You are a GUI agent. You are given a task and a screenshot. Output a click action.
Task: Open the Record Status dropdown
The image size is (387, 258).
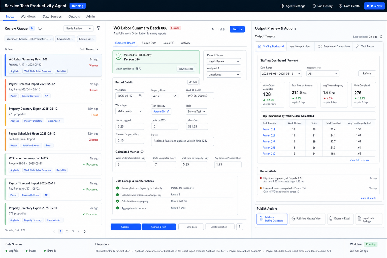click(224, 61)
